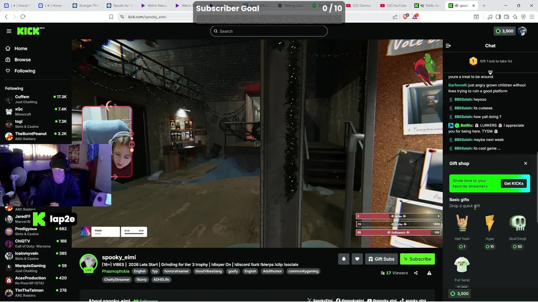Viewport: 538px width, 302px height.
Task: Open the browser's main menu
Action: point(532,17)
